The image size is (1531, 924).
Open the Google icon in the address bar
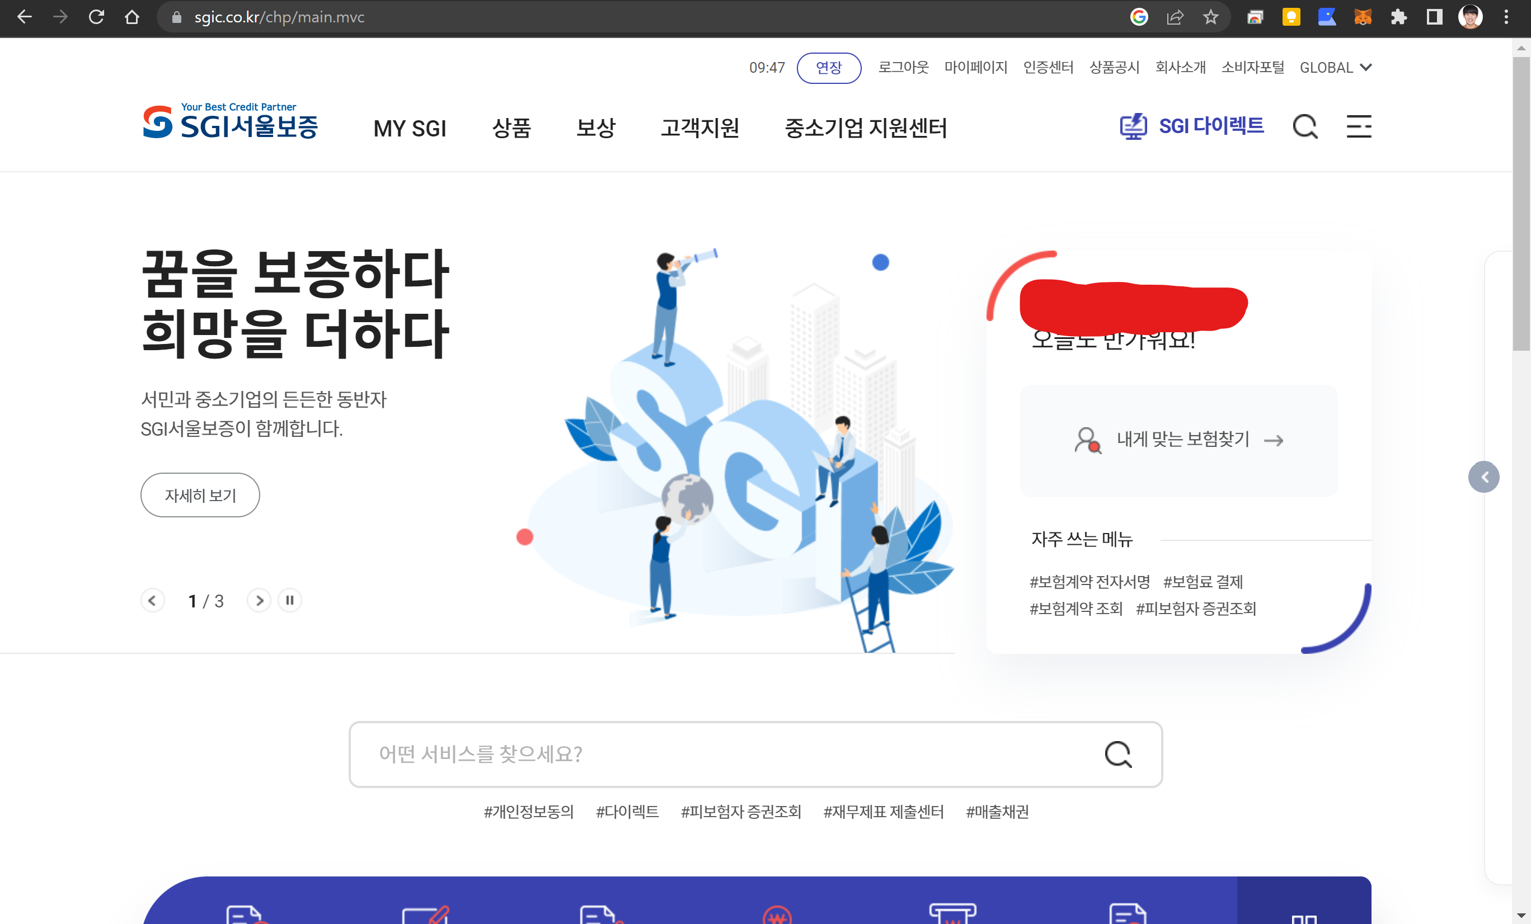pos(1138,17)
